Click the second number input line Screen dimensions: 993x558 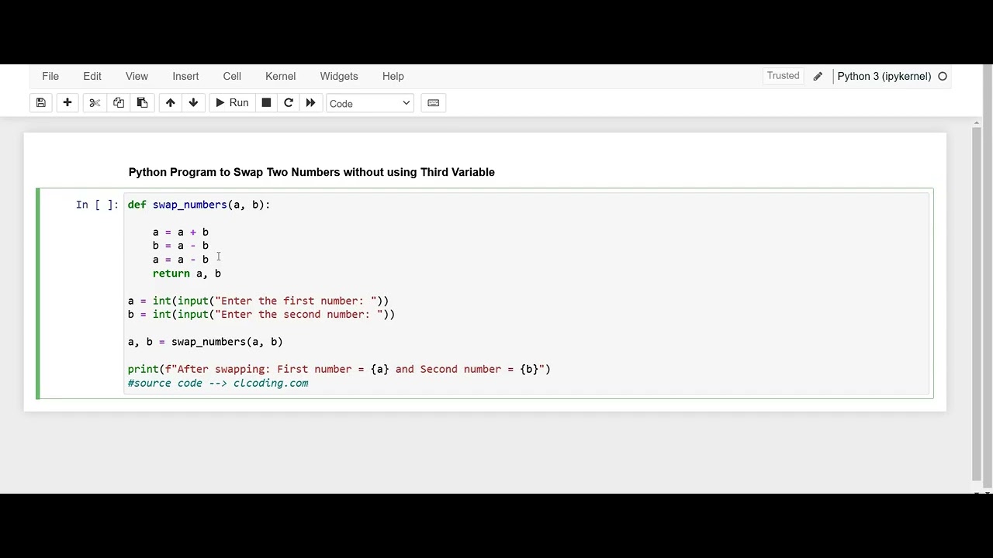tap(261, 315)
